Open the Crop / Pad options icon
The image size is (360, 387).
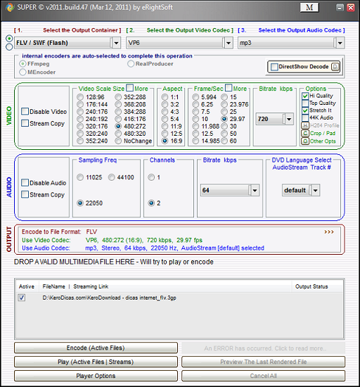coord(305,133)
